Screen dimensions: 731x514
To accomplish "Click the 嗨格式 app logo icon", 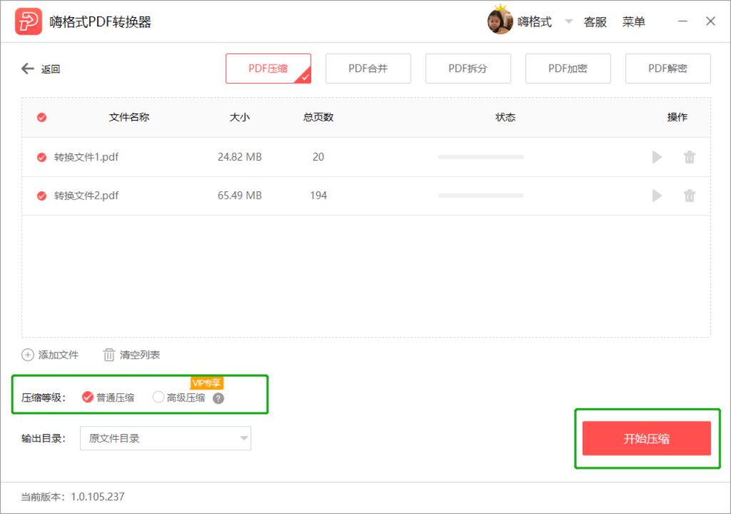I will pyautogui.click(x=29, y=21).
